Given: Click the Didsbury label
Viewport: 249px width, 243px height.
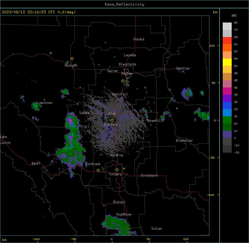Looking at the screenshot, I should [x=111, y=124].
